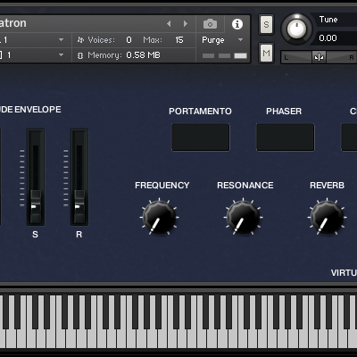
Task: Click the FREQUENCY knob
Action: (159, 217)
